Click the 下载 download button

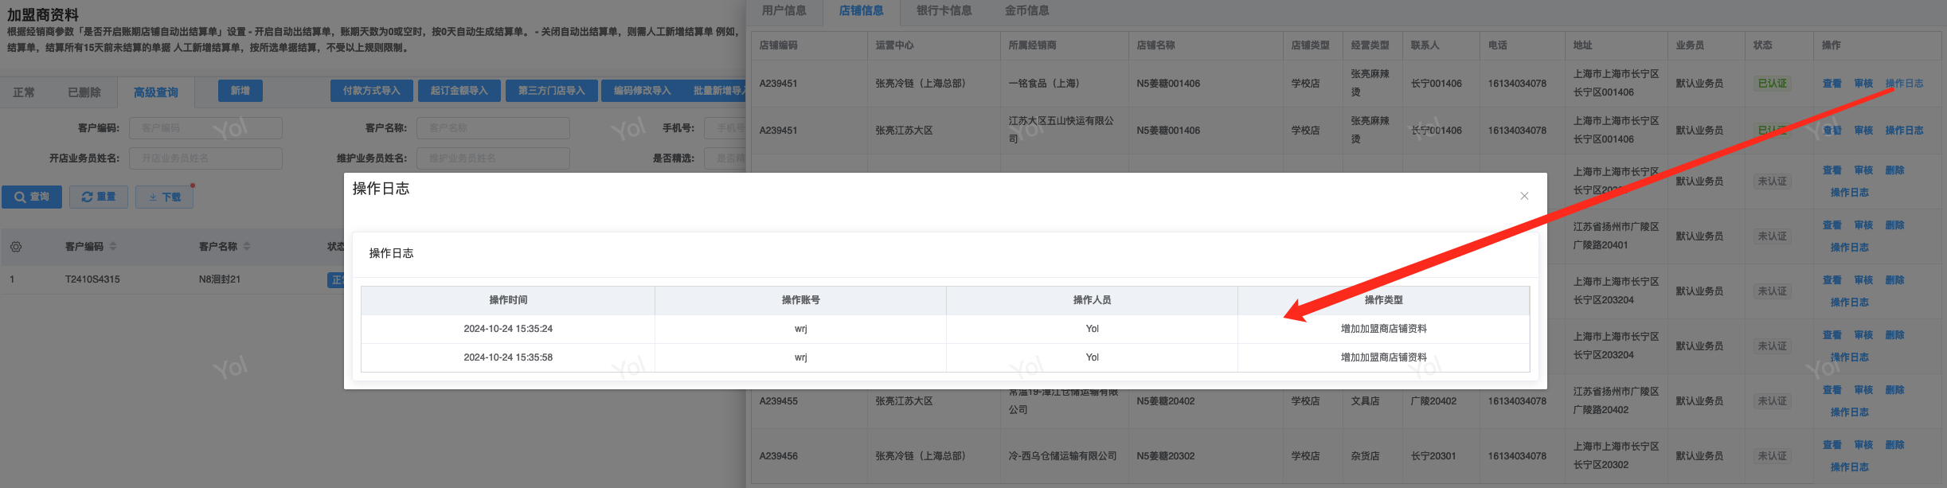point(165,197)
